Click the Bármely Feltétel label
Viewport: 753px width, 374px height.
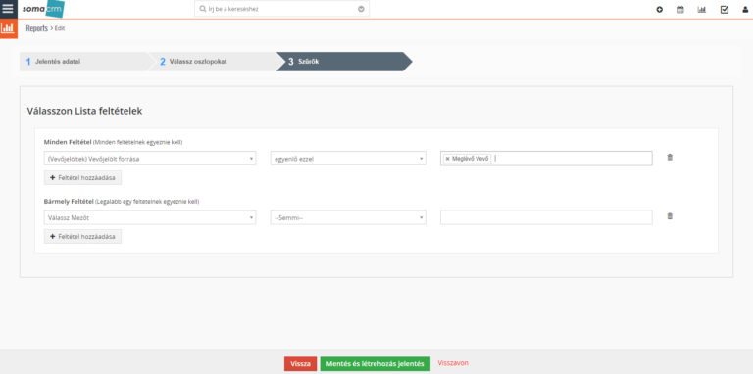coord(69,202)
